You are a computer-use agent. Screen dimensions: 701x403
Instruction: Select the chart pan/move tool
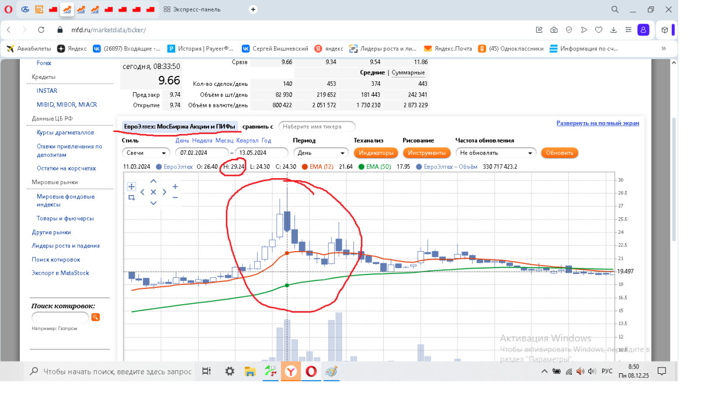[131, 187]
